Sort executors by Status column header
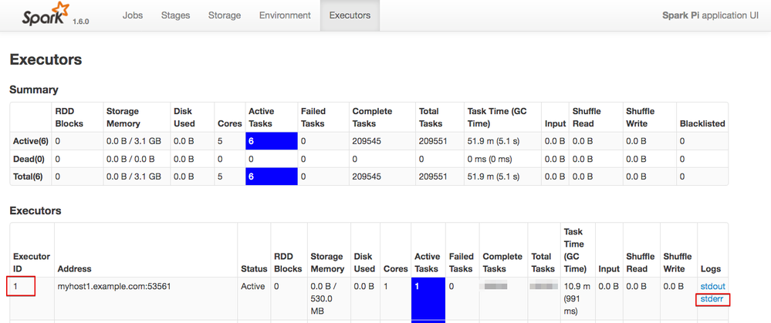 coord(253,269)
